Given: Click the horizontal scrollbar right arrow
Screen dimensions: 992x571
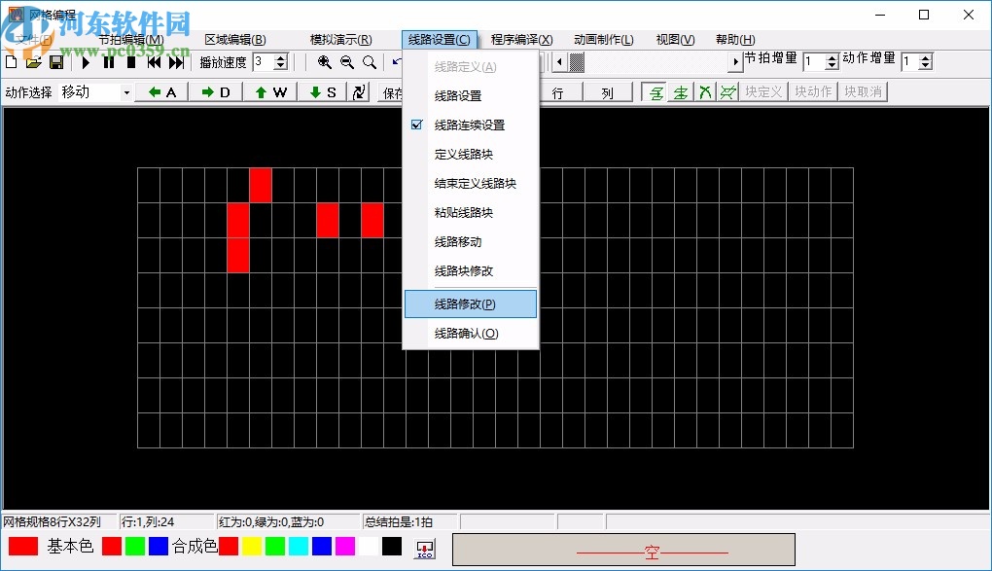Looking at the screenshot, I should (734, 62).
